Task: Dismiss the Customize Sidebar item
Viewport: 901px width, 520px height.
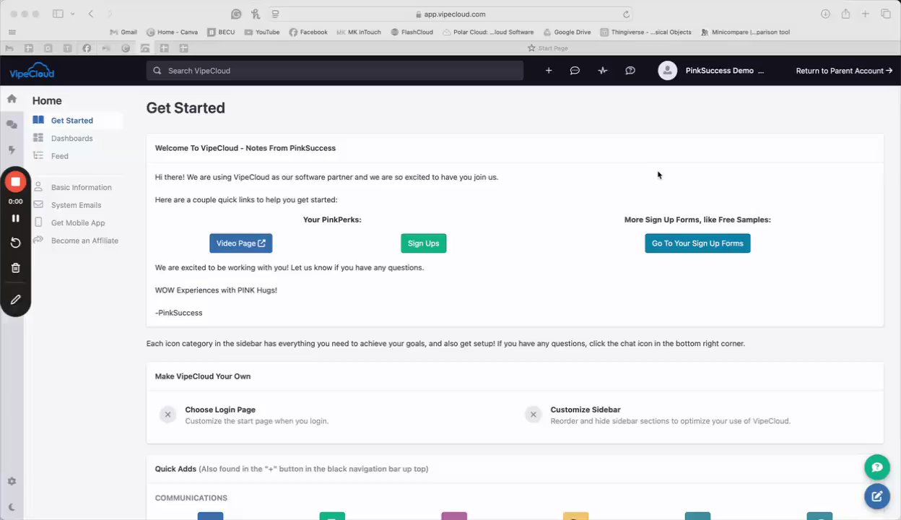Action: click(534, 415)
